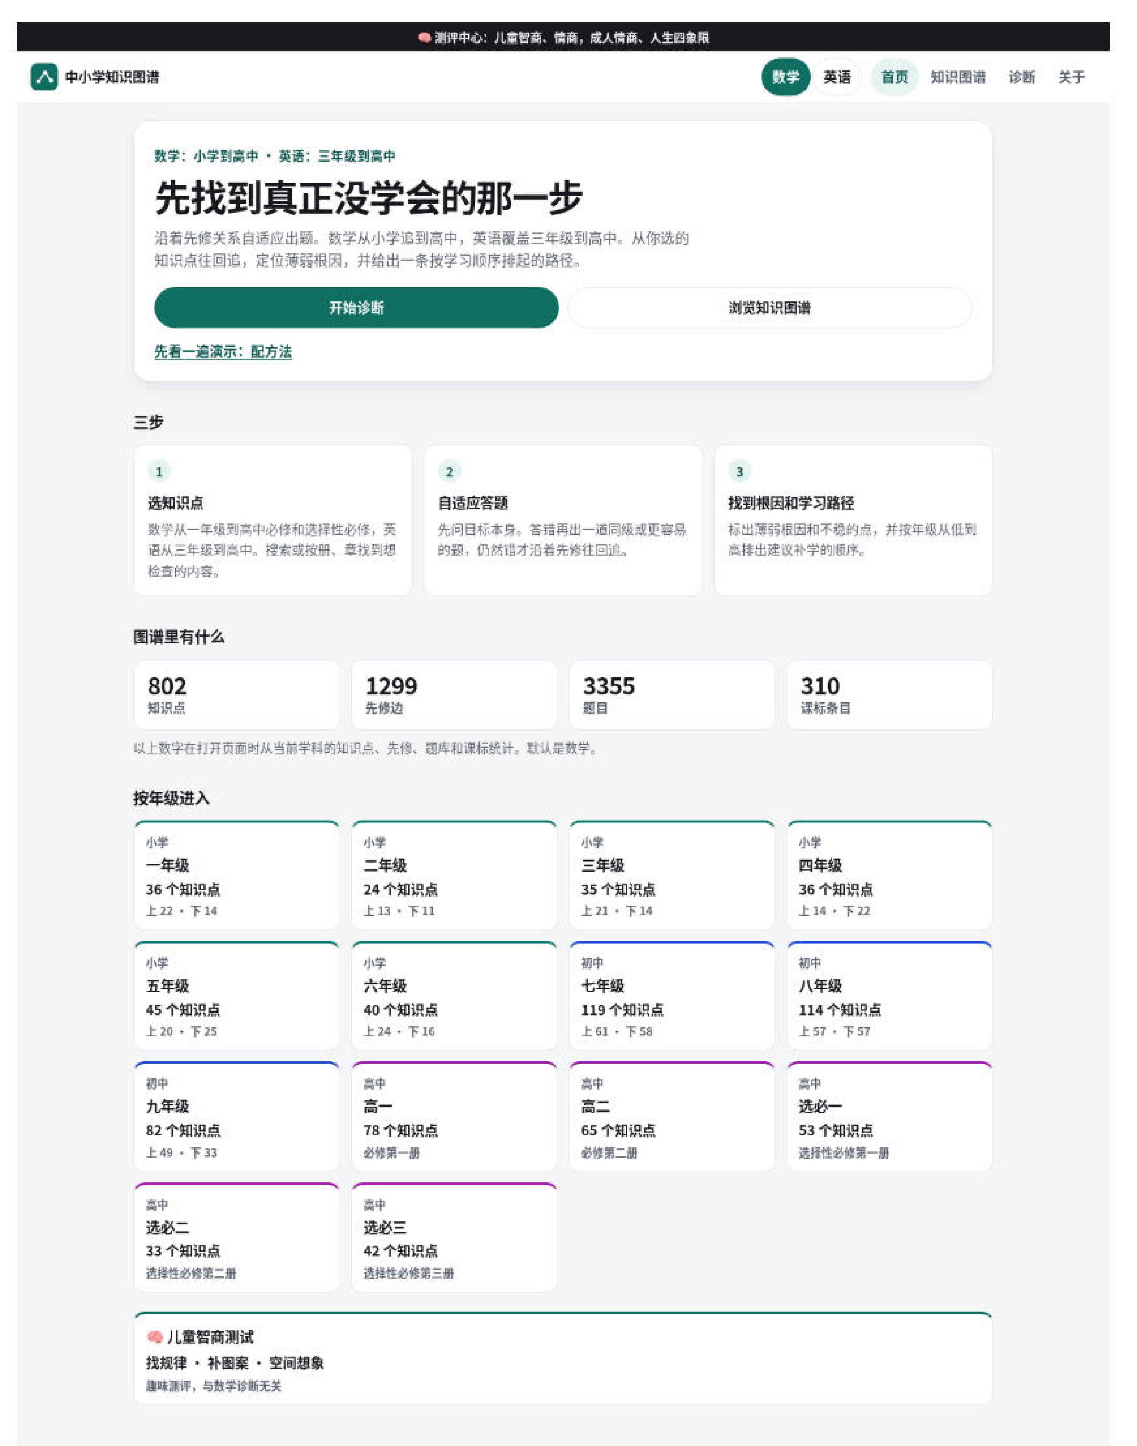Image resolution: width=1137 pixels, height=1446 pixels.
Task: Select the 三年级 card
Action: point(672,874)
